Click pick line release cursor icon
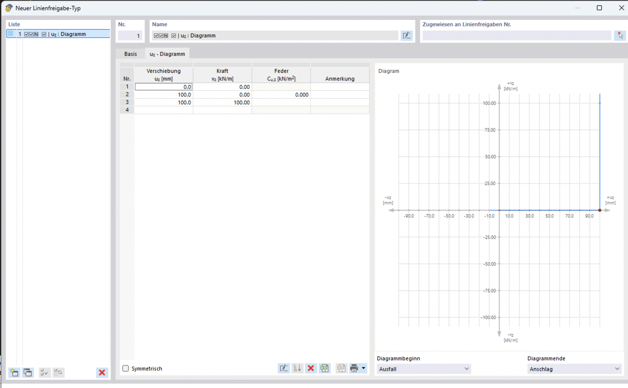628x388 pixels. (x=620, y=36)
